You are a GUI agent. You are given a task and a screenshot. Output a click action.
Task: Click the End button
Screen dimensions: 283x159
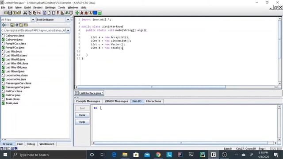pos(82,108)
